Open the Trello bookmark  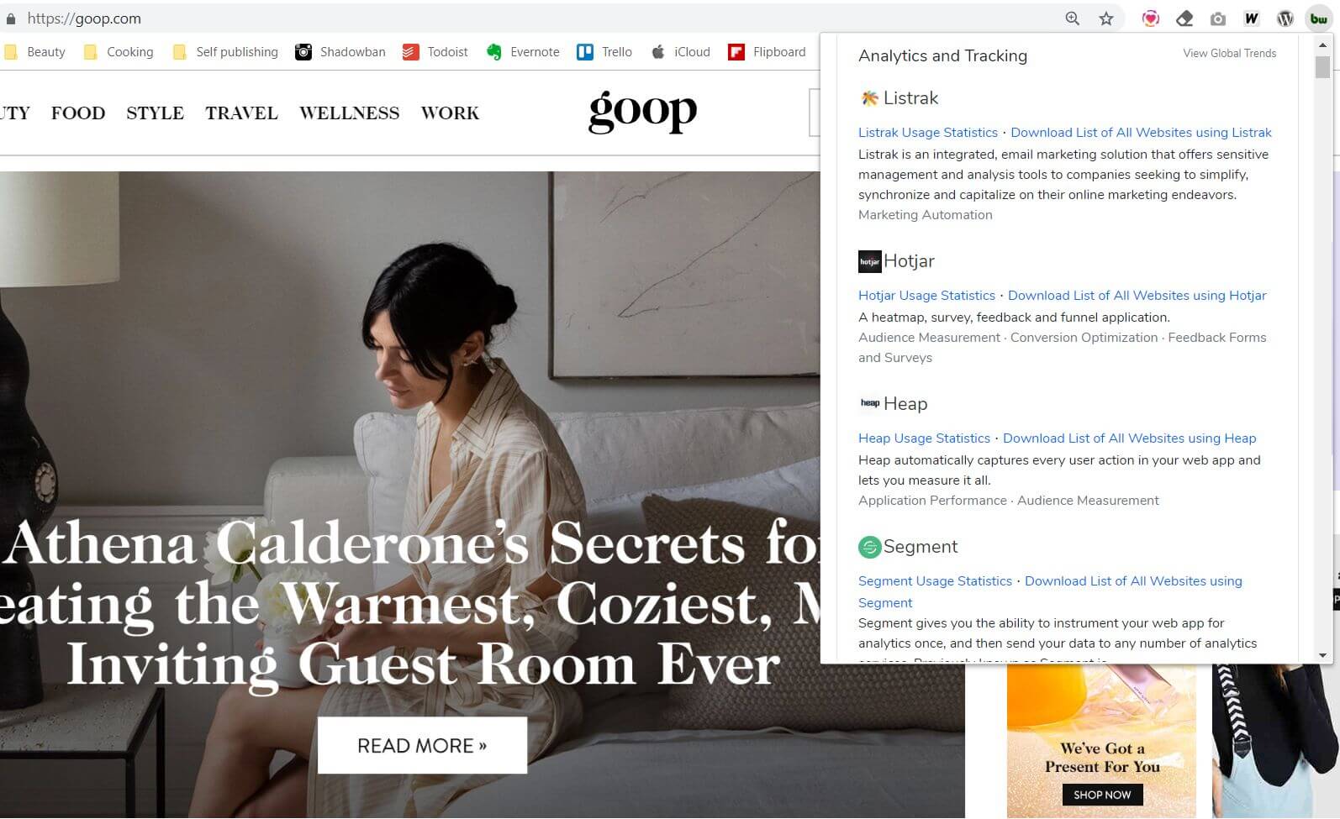click(604, 52)
